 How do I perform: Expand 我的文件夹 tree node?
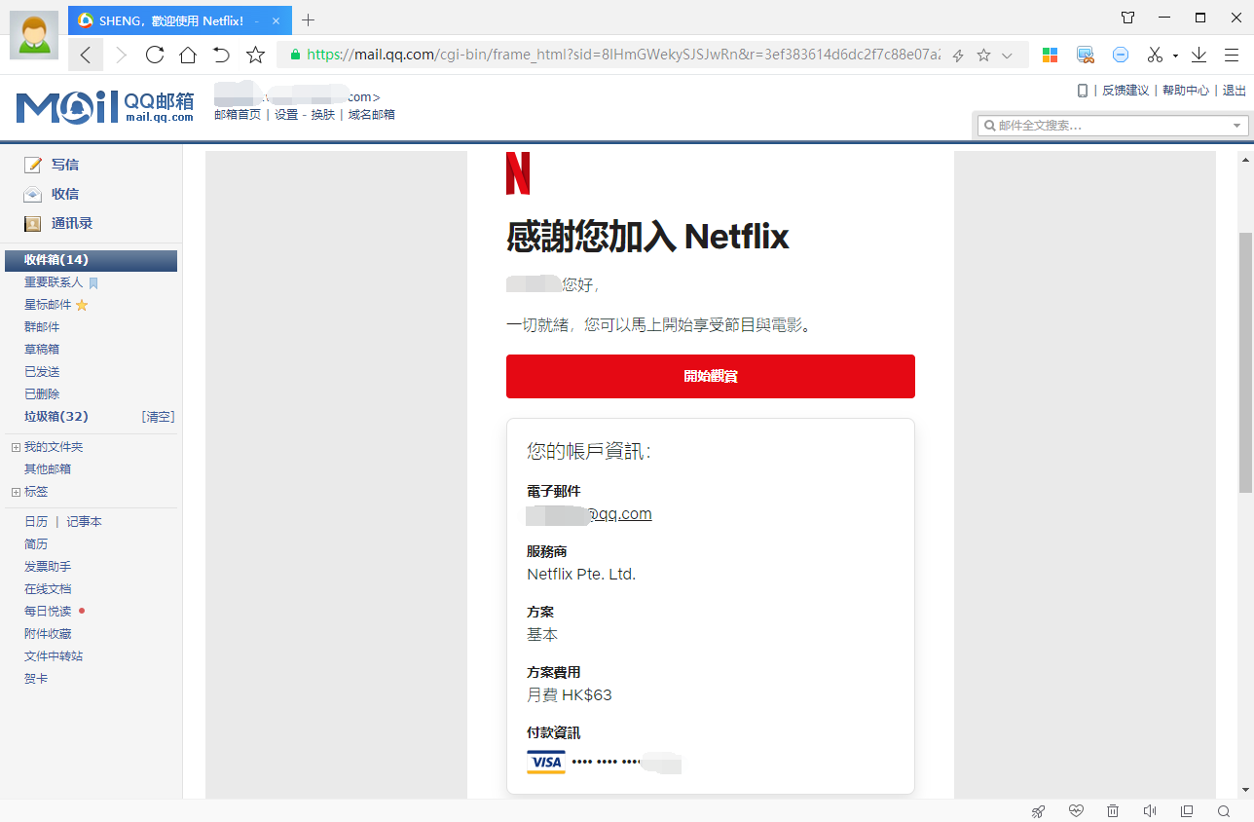pyautogui.click(x=16, y=447)
